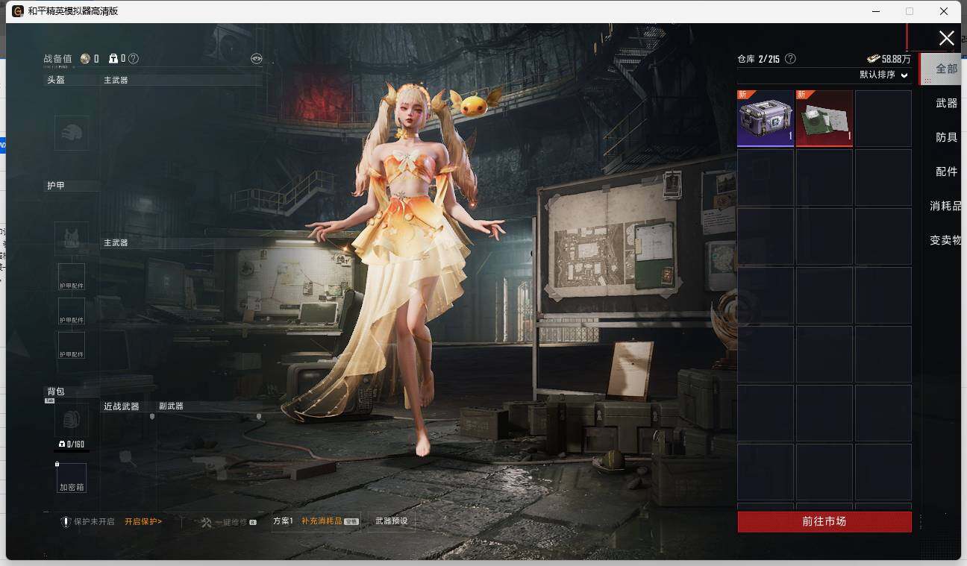The image size is (967, 566).
Task: Click the helmet equipment slot icon
Action: coord(72,133)
